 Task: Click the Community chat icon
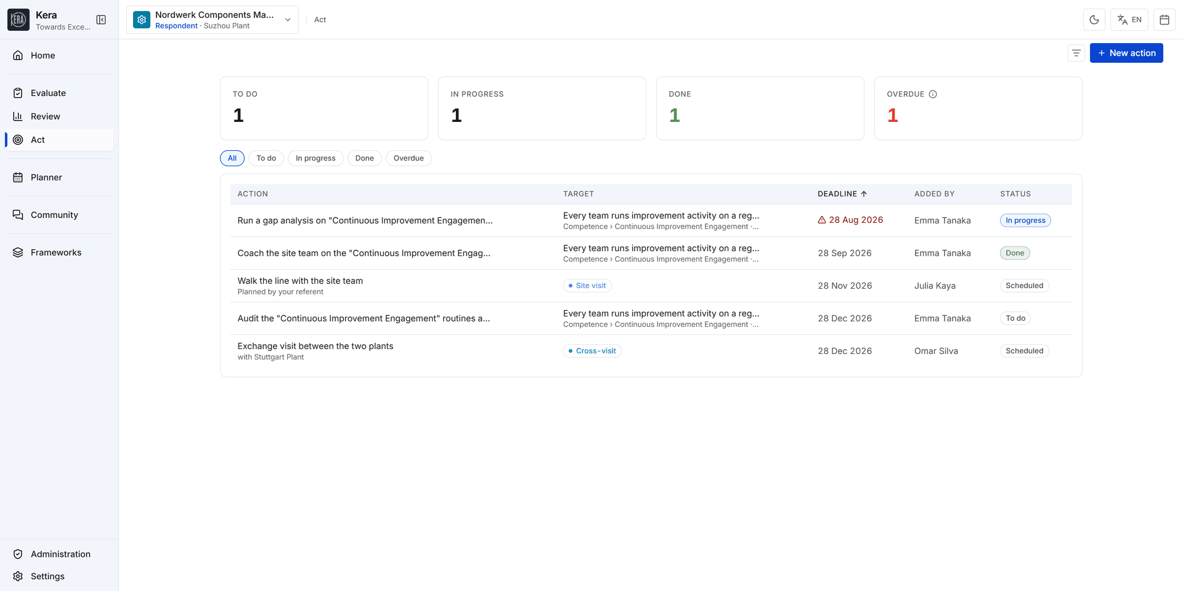click(18, 215)
